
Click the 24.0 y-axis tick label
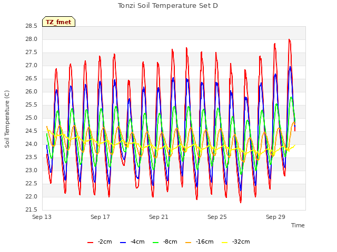(x=32, y=144)
